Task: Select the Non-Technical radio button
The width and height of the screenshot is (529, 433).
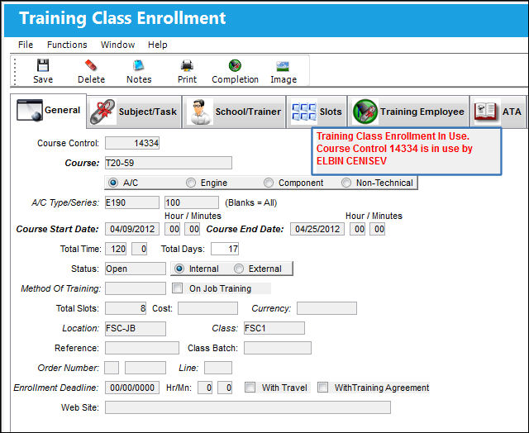Action: pyautogui.click(x=346, y=183)
